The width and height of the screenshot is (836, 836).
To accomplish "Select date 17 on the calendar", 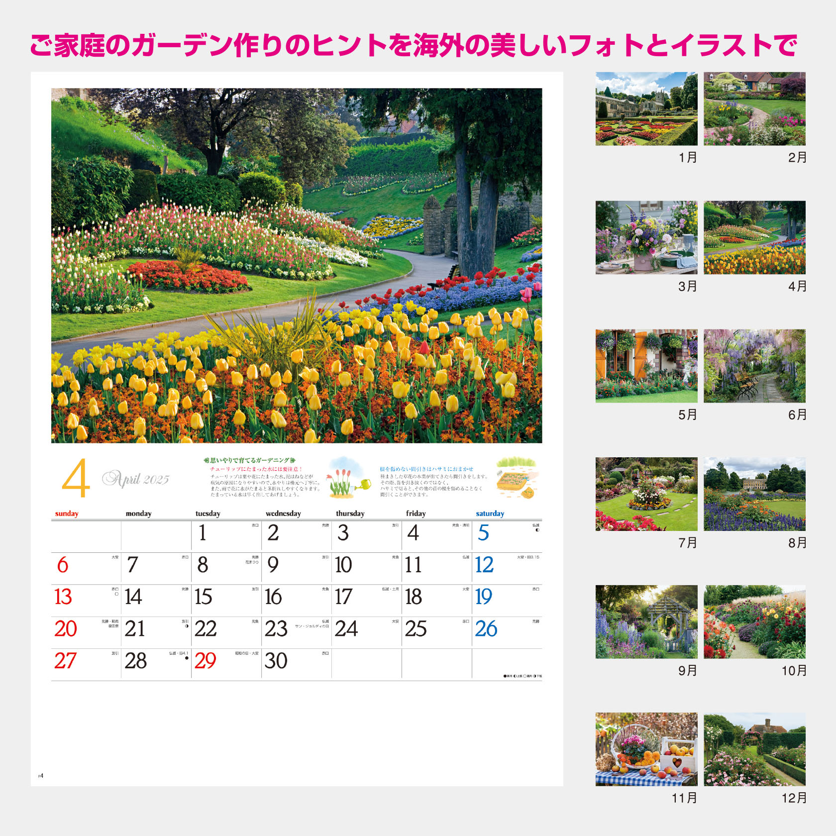I will coord(343,597).
